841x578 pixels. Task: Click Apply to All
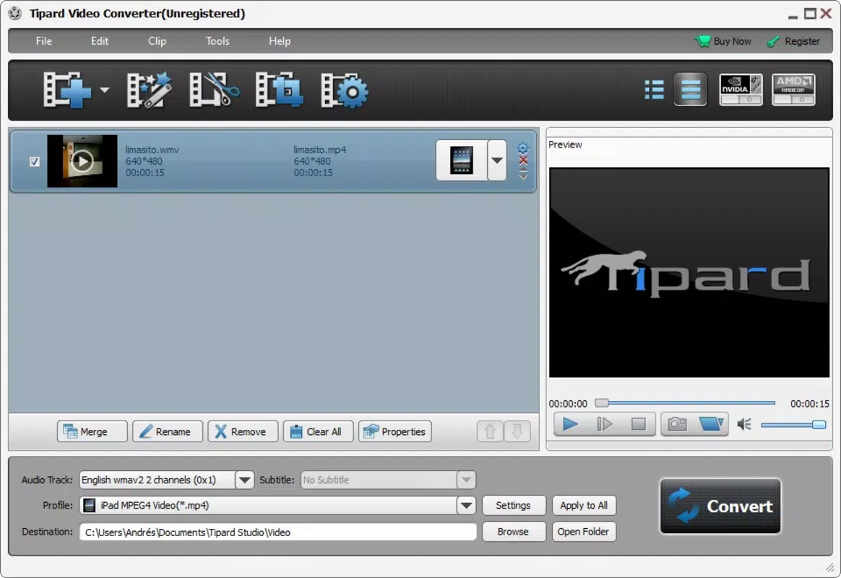click(584, 505)
